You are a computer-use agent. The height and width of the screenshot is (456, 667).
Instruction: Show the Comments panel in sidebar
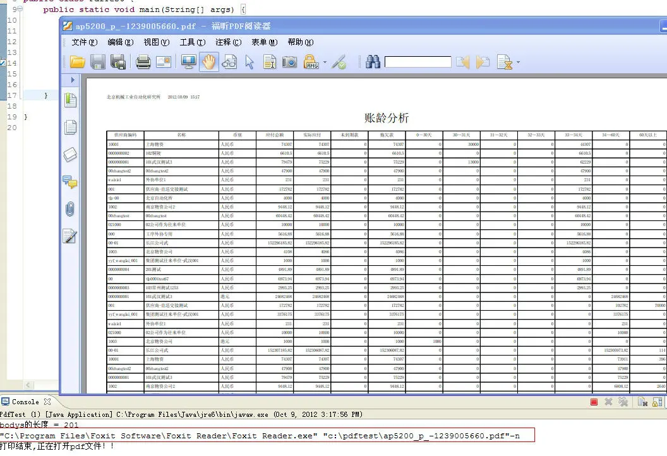pyautogui.click(x=70, y=183)
